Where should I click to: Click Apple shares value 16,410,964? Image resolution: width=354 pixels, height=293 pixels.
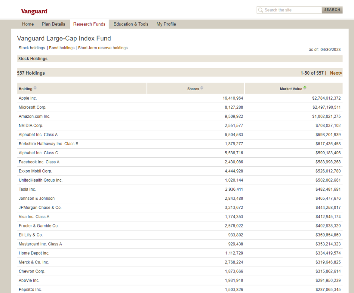233,98
